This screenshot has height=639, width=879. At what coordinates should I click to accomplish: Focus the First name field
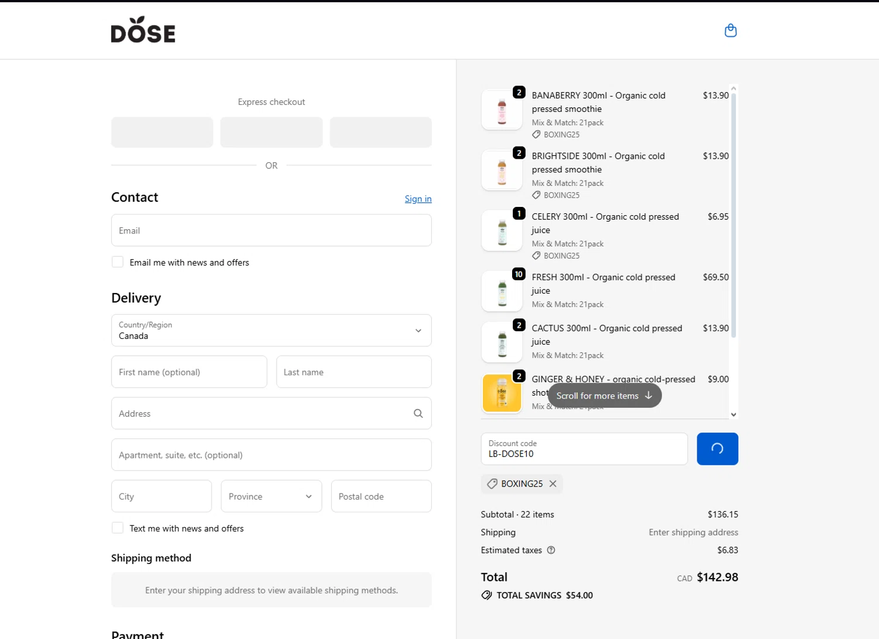[189, 372]
